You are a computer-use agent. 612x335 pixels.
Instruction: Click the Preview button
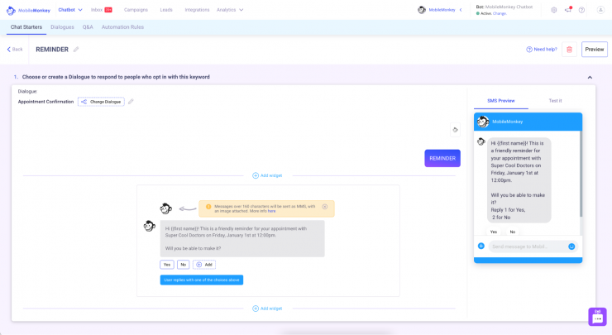tap(595, 50)
